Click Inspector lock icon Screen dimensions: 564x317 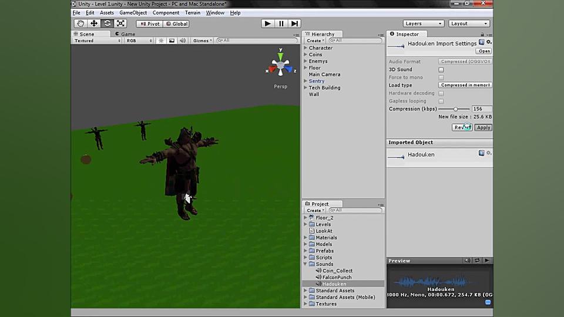[x=482, y=35]
